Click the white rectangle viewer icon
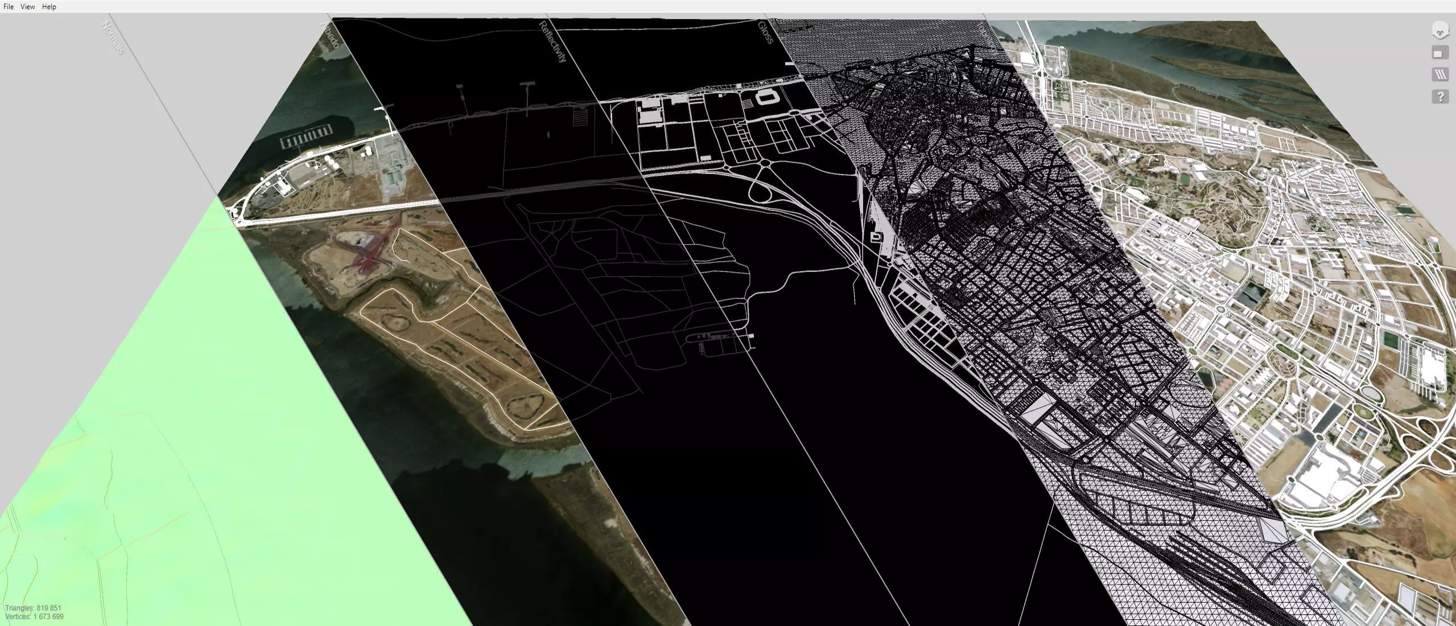 1439,53
